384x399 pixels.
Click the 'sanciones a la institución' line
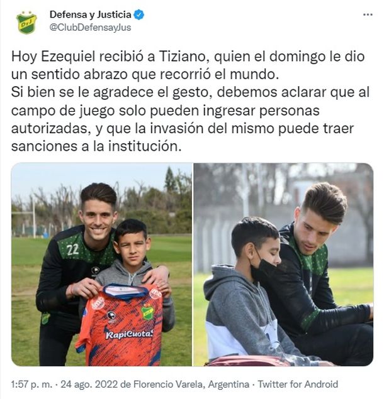[x=96, y=146]
